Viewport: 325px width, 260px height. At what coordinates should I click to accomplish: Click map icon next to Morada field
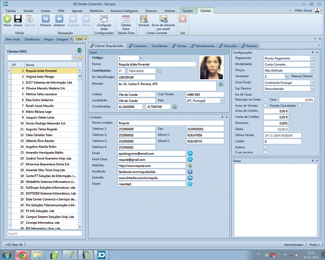[x=221, y=84]
